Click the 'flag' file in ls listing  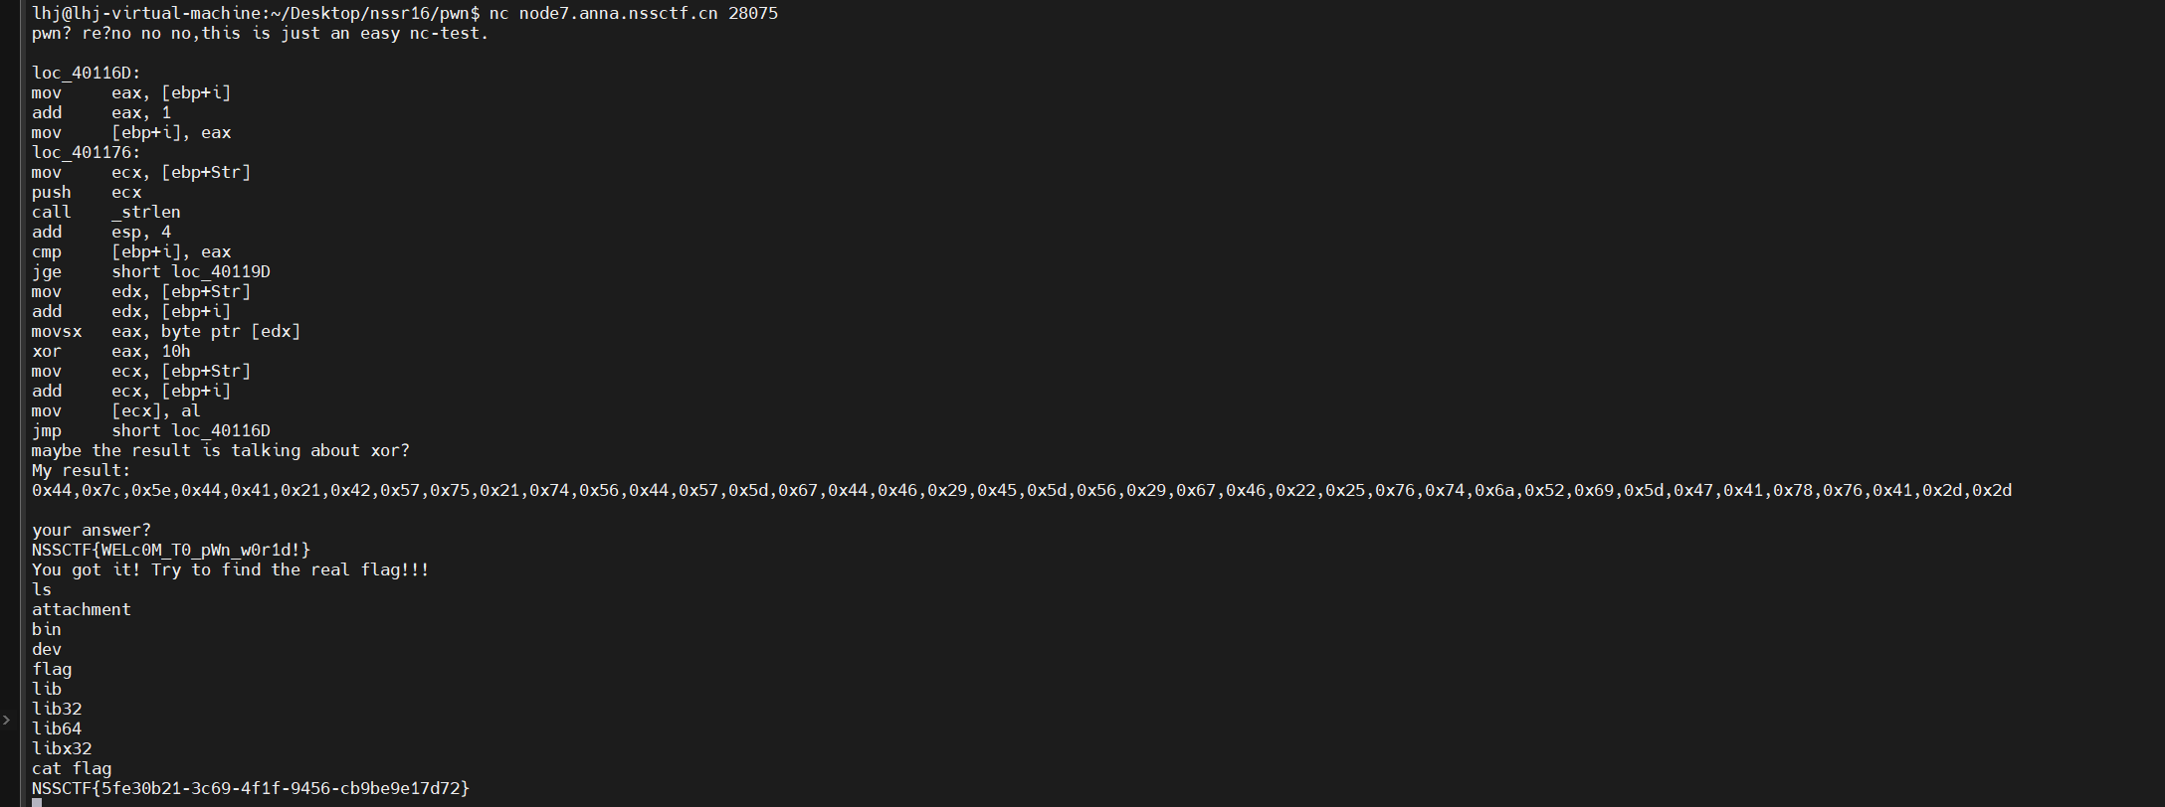tap(52, 669)
